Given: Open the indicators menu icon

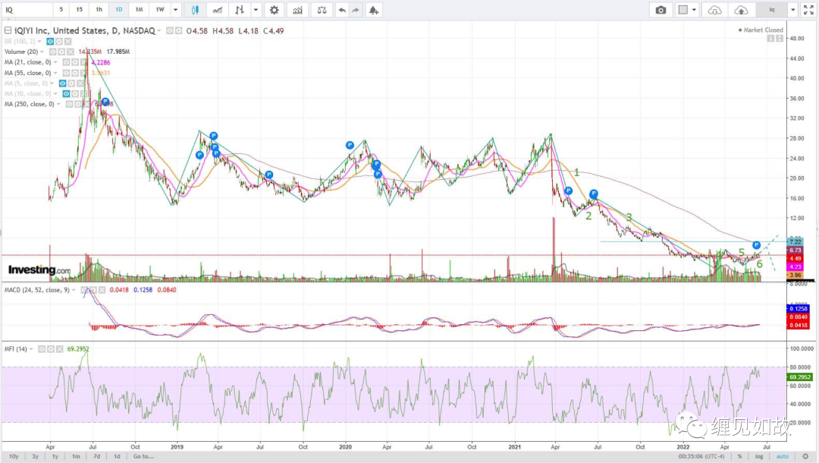Looking at the screenshot, I should coord(297,10).
